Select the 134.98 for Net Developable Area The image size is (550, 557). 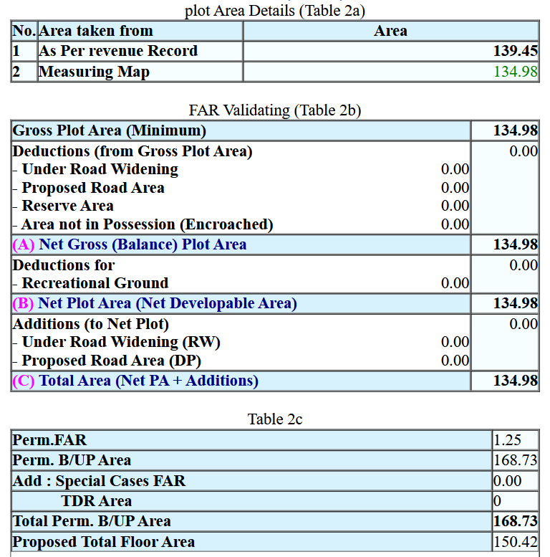coord(515,304)
